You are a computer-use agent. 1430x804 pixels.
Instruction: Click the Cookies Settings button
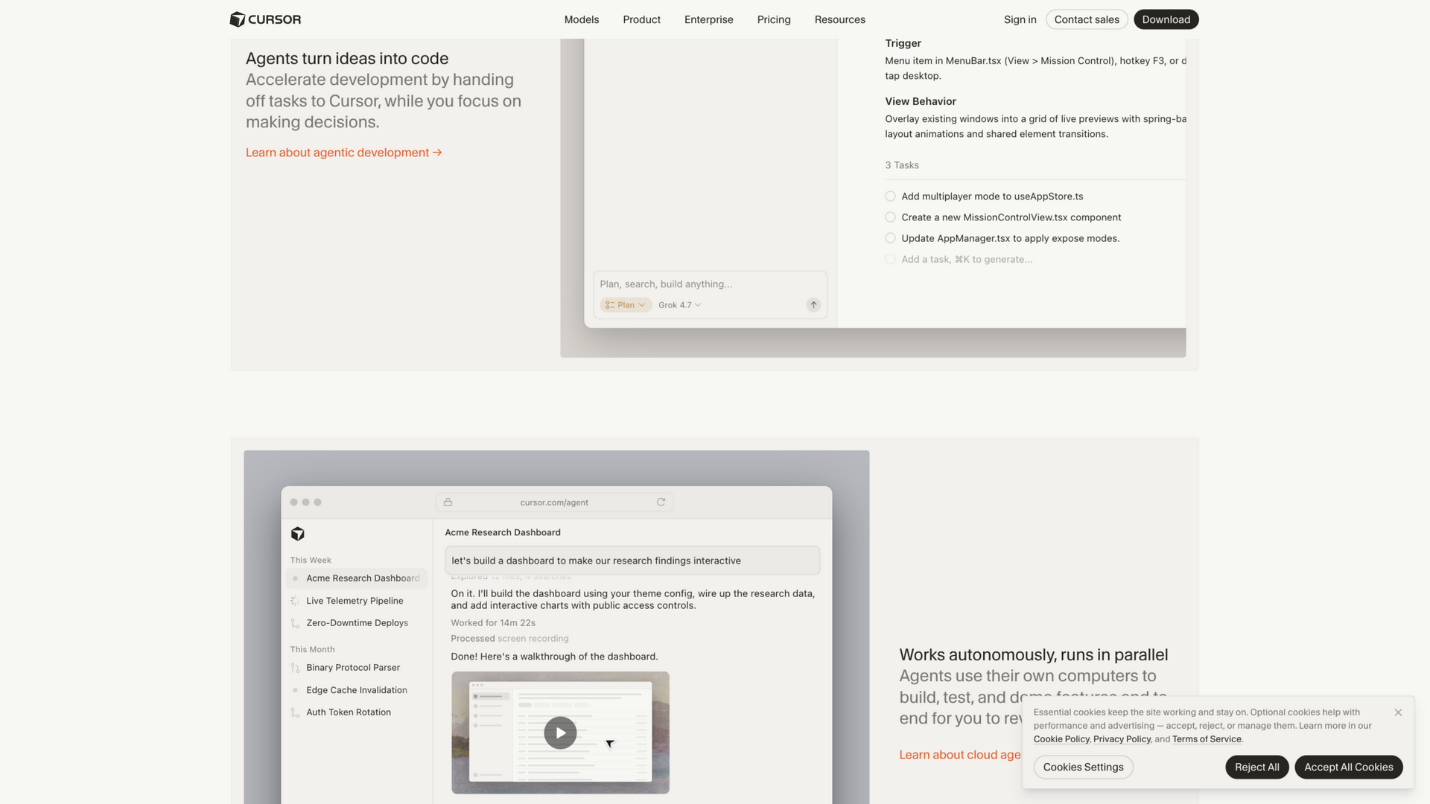pos(1083,767)
